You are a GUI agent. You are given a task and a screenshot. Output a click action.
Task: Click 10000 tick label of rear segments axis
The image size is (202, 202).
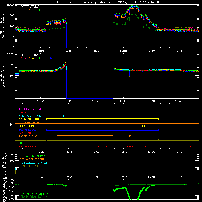[x=11, y=54]
